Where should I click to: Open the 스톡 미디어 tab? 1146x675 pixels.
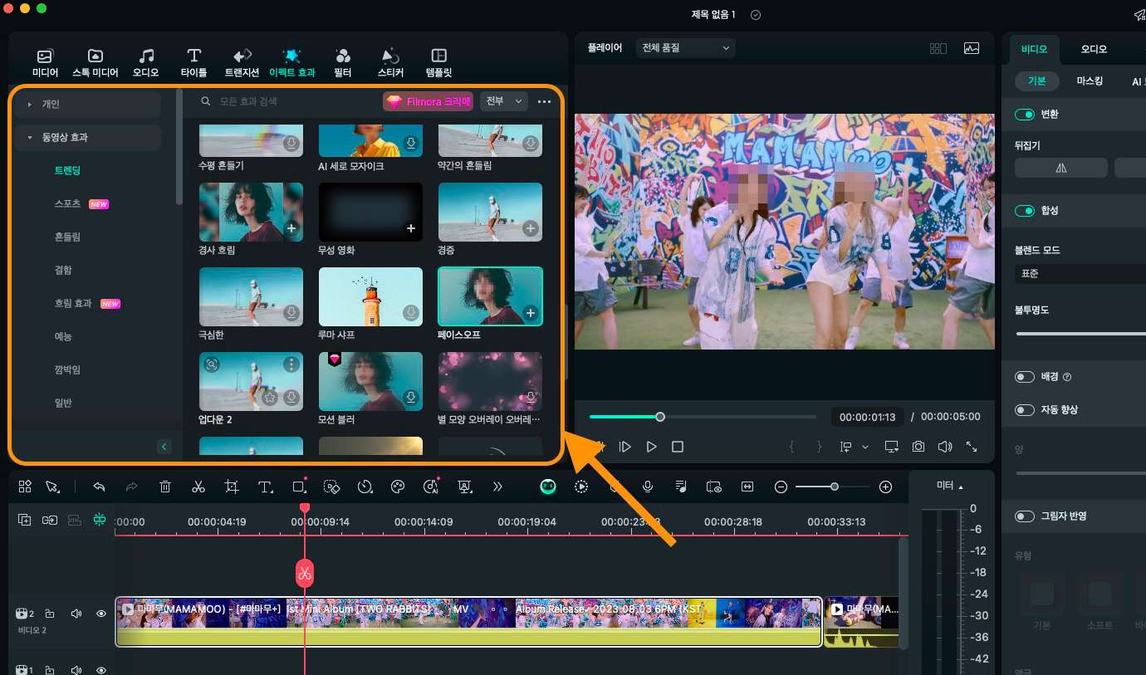click(x=95, y=63)
